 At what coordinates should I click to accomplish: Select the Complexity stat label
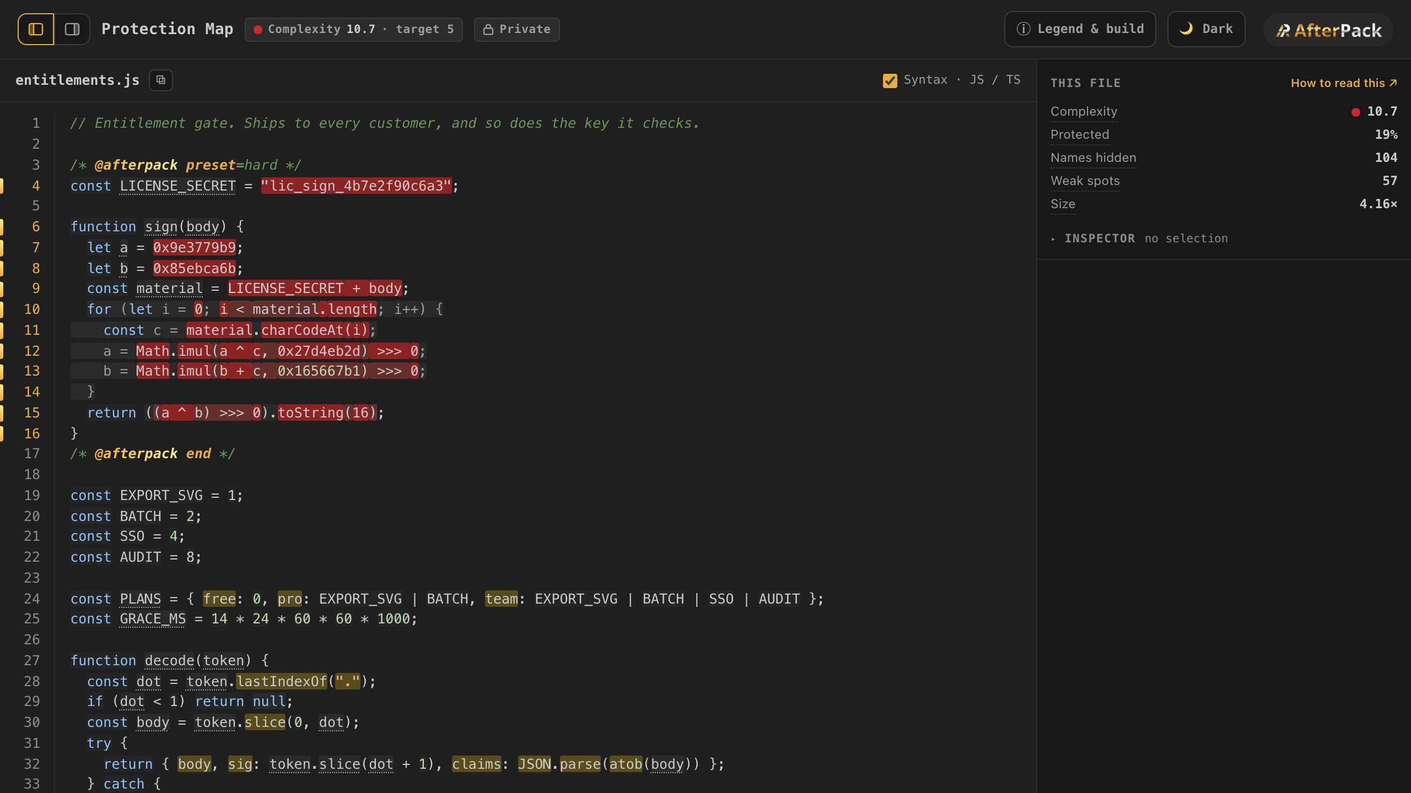point(1084,112)
